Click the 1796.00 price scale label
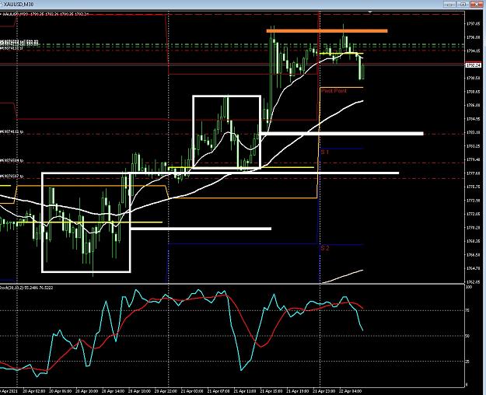486x395 pixels. point(474,37)
